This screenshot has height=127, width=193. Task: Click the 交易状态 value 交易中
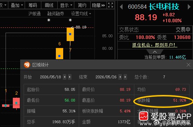[183, 30]
